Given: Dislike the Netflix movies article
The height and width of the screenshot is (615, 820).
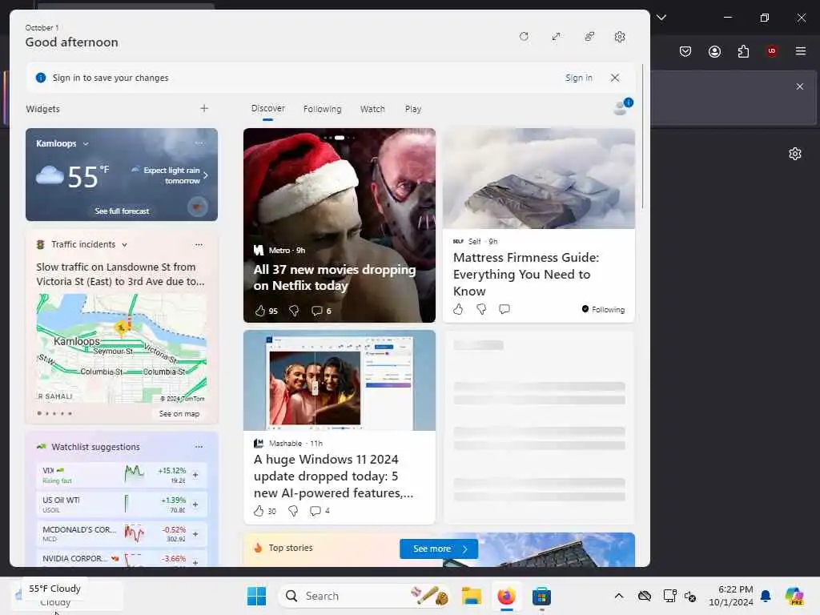Looking at the screenshot, I should tap(294, 311).
